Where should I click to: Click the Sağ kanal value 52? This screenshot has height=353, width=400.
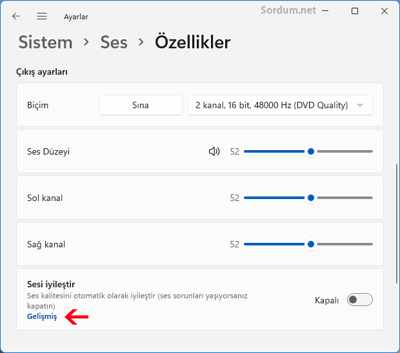tap(234, 244)
